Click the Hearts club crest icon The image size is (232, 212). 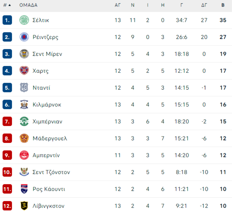pyautogui.click(x=24, y=71)
